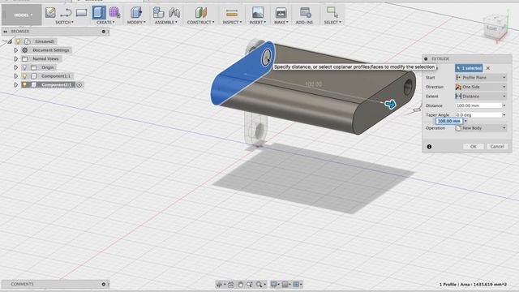The width and height of the screenshot is (519, 292).
Task: Click the Pan hand icon
Action: (241, 285)
